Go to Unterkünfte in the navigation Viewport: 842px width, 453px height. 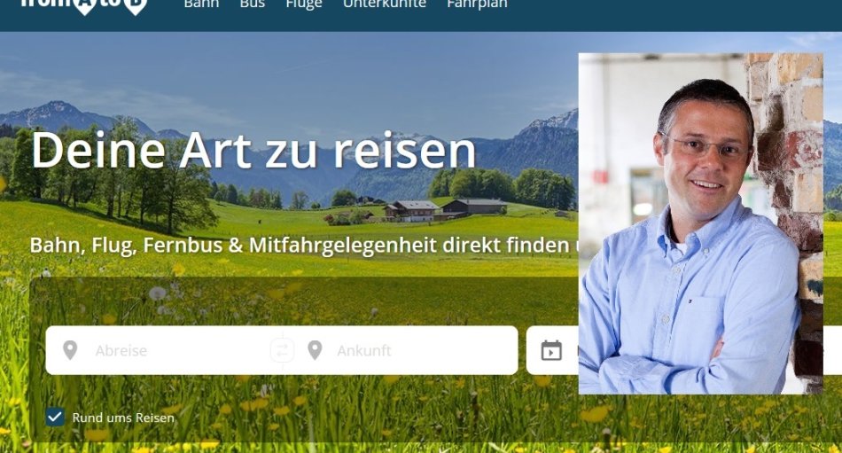385,4
